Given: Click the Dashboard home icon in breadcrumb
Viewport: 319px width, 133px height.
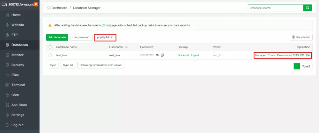Looking at the screenshot, I should (x=49, y=8).
